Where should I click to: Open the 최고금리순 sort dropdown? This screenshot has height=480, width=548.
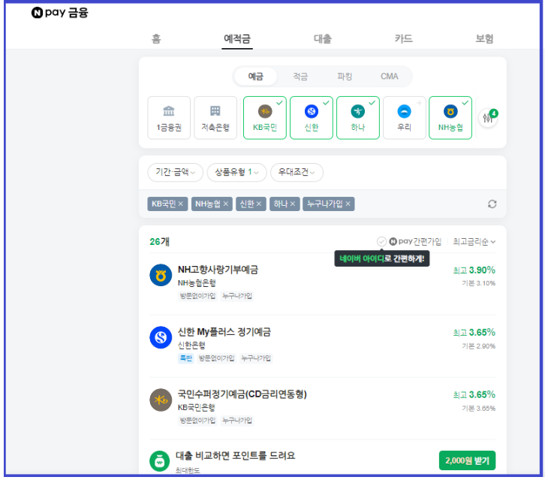point(474,242)
